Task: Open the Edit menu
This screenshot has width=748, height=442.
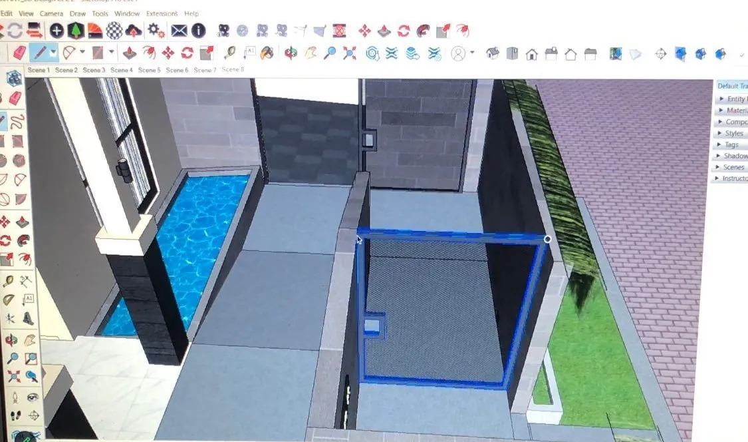Action: [6, 13]
